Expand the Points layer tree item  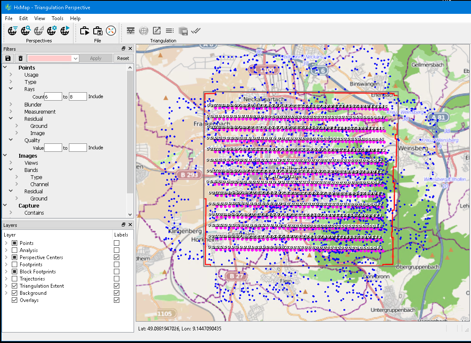point(6,243)
